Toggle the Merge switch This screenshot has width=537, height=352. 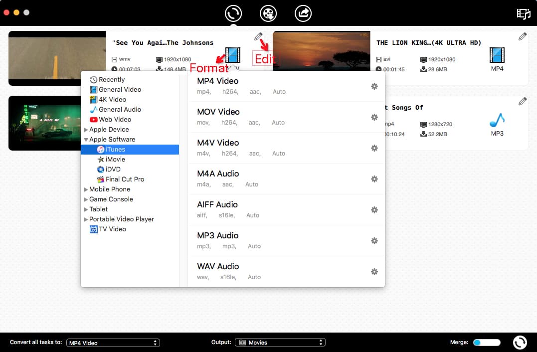[x=487, y=343]
